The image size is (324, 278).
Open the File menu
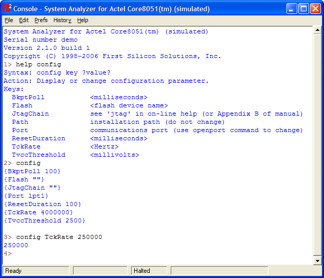(x=9, y=20)
